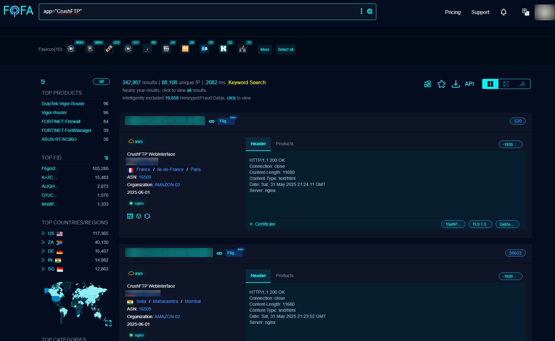Image resolution: width=555 pixels, height=341 pixels.
Task: Click the magnifier search icon
Action: (370, 12)
